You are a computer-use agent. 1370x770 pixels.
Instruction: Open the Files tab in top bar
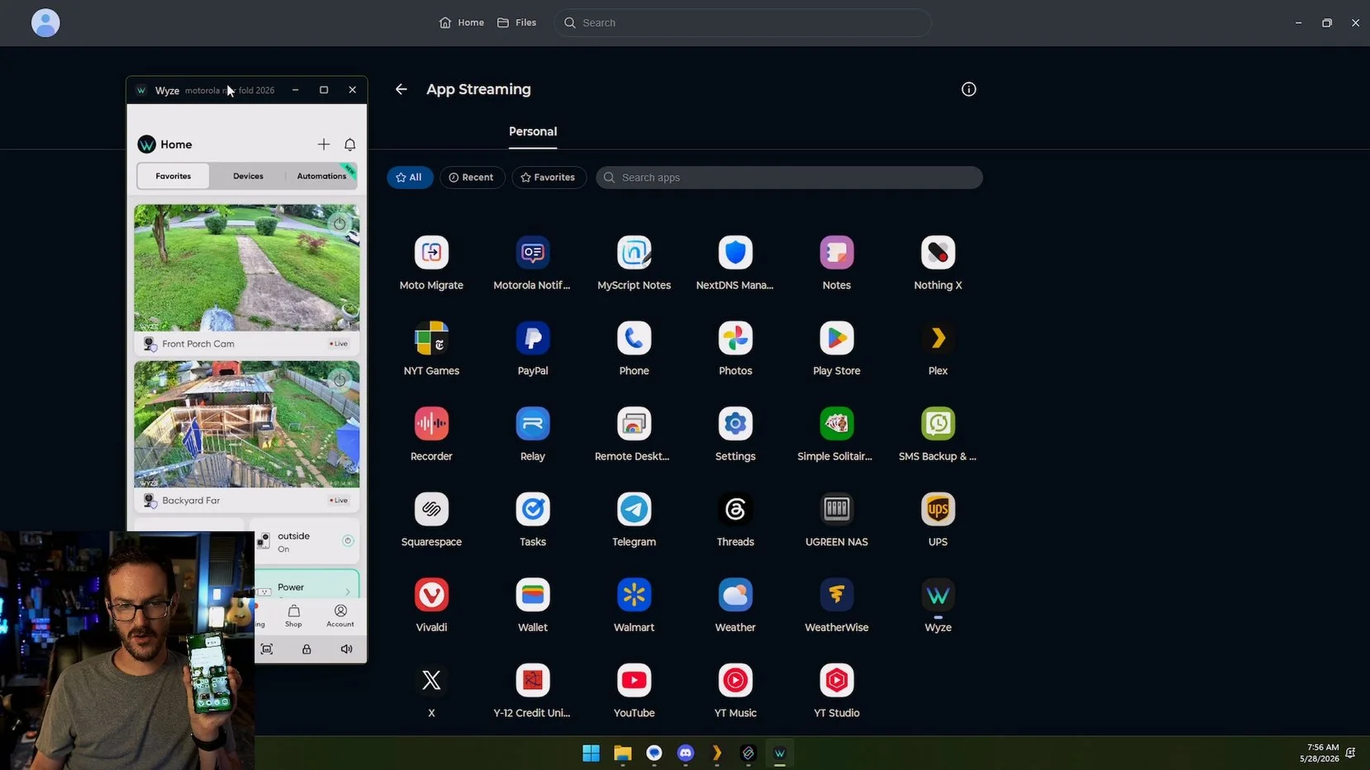pos(516,23)
